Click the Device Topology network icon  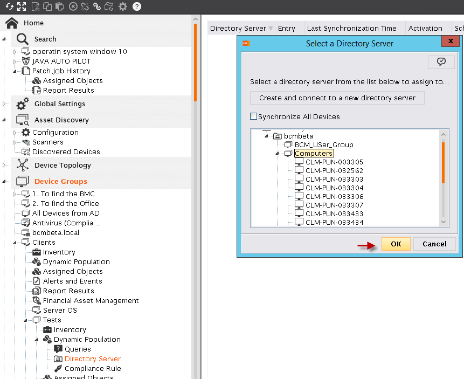point(23,166)
